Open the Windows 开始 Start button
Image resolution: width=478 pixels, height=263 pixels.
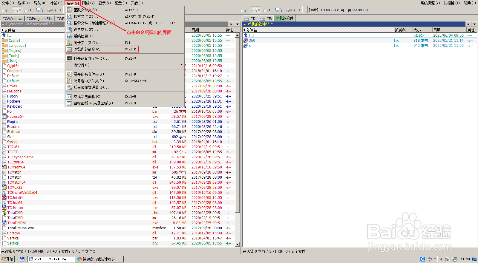[x=7, y=259]
